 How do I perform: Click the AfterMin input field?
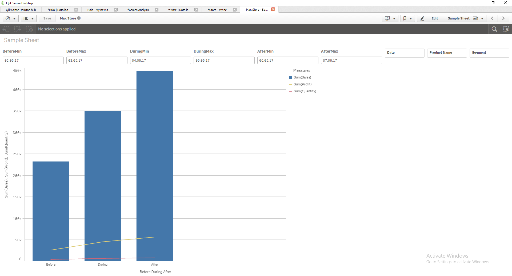click(288, 60)
